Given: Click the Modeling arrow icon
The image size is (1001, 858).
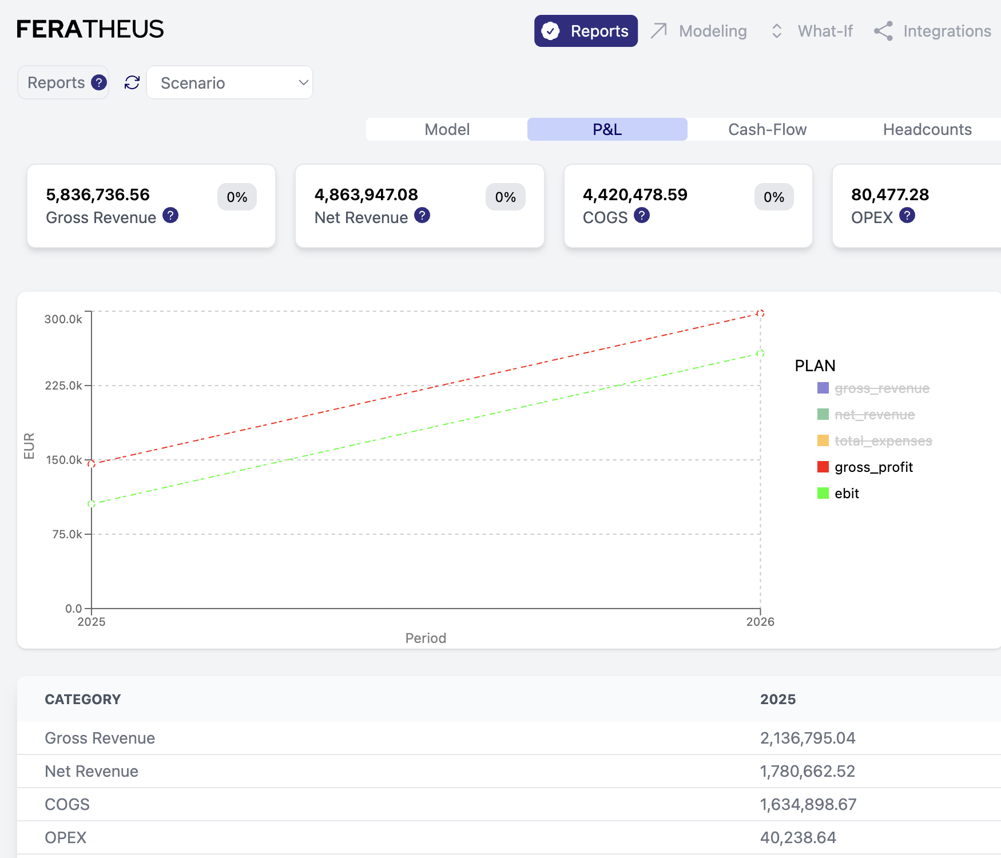Looking at the screenshot, I should tap(659, 31).
